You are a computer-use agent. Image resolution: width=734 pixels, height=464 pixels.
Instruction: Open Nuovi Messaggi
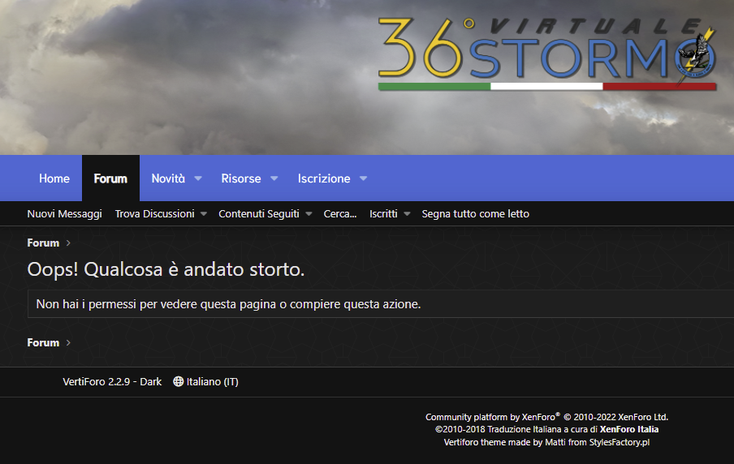click(65, 214)
